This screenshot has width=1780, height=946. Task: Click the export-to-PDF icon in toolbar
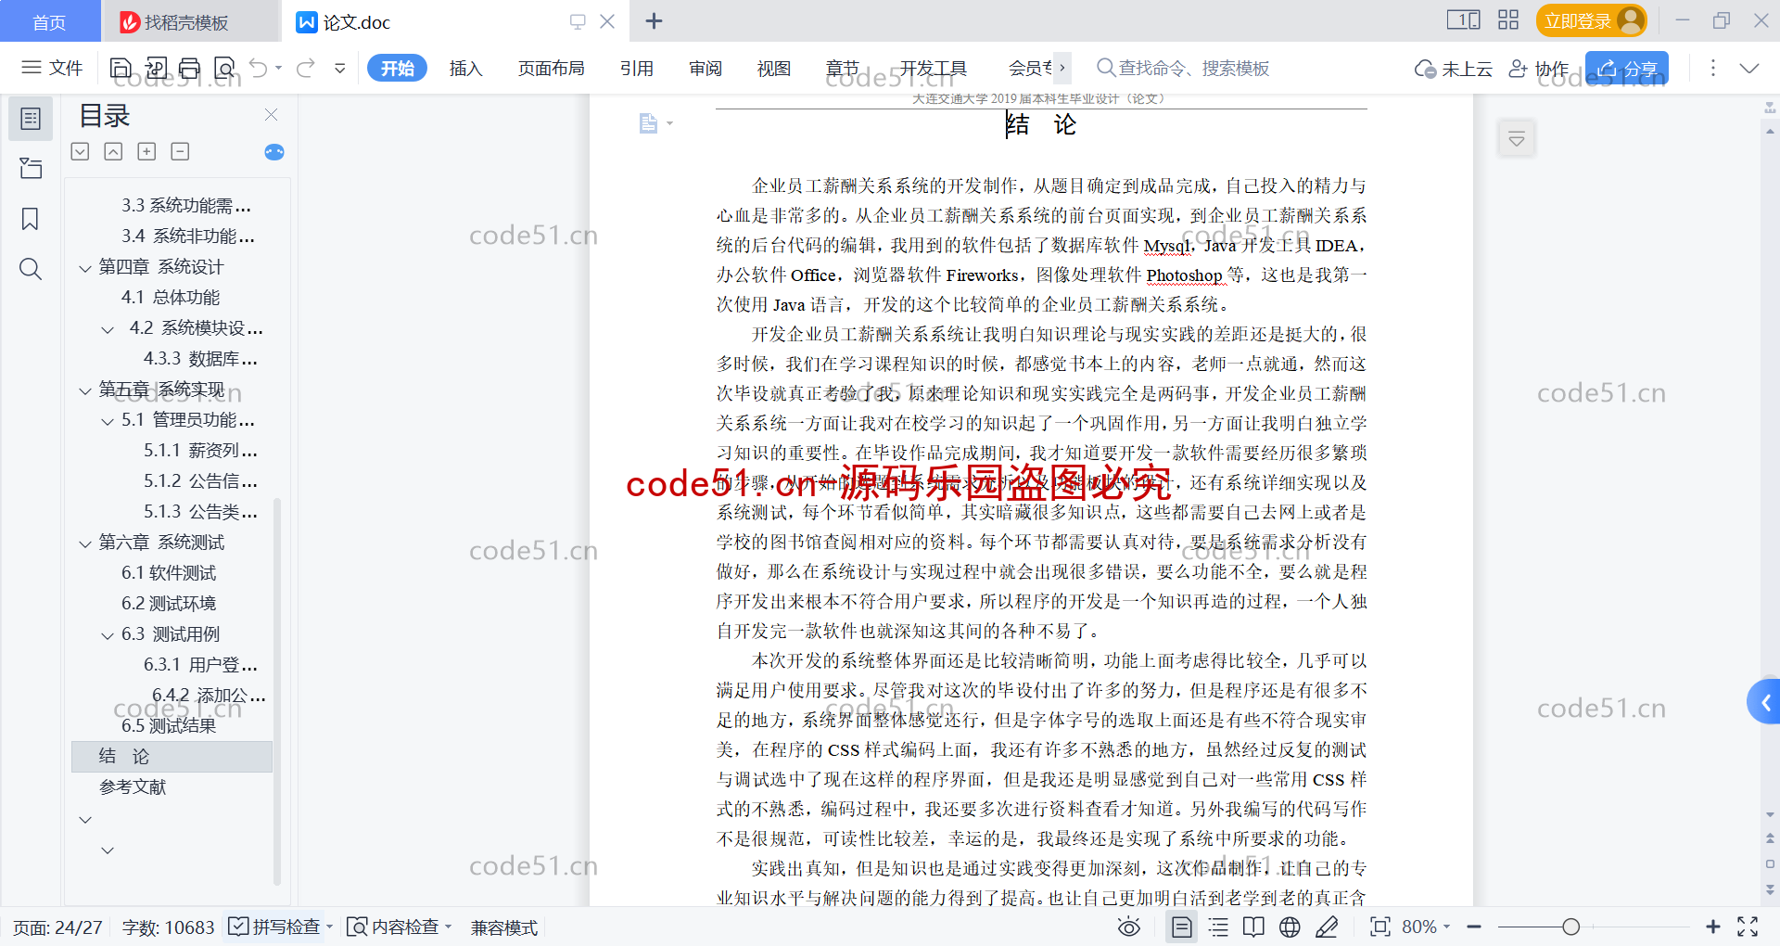156,68
